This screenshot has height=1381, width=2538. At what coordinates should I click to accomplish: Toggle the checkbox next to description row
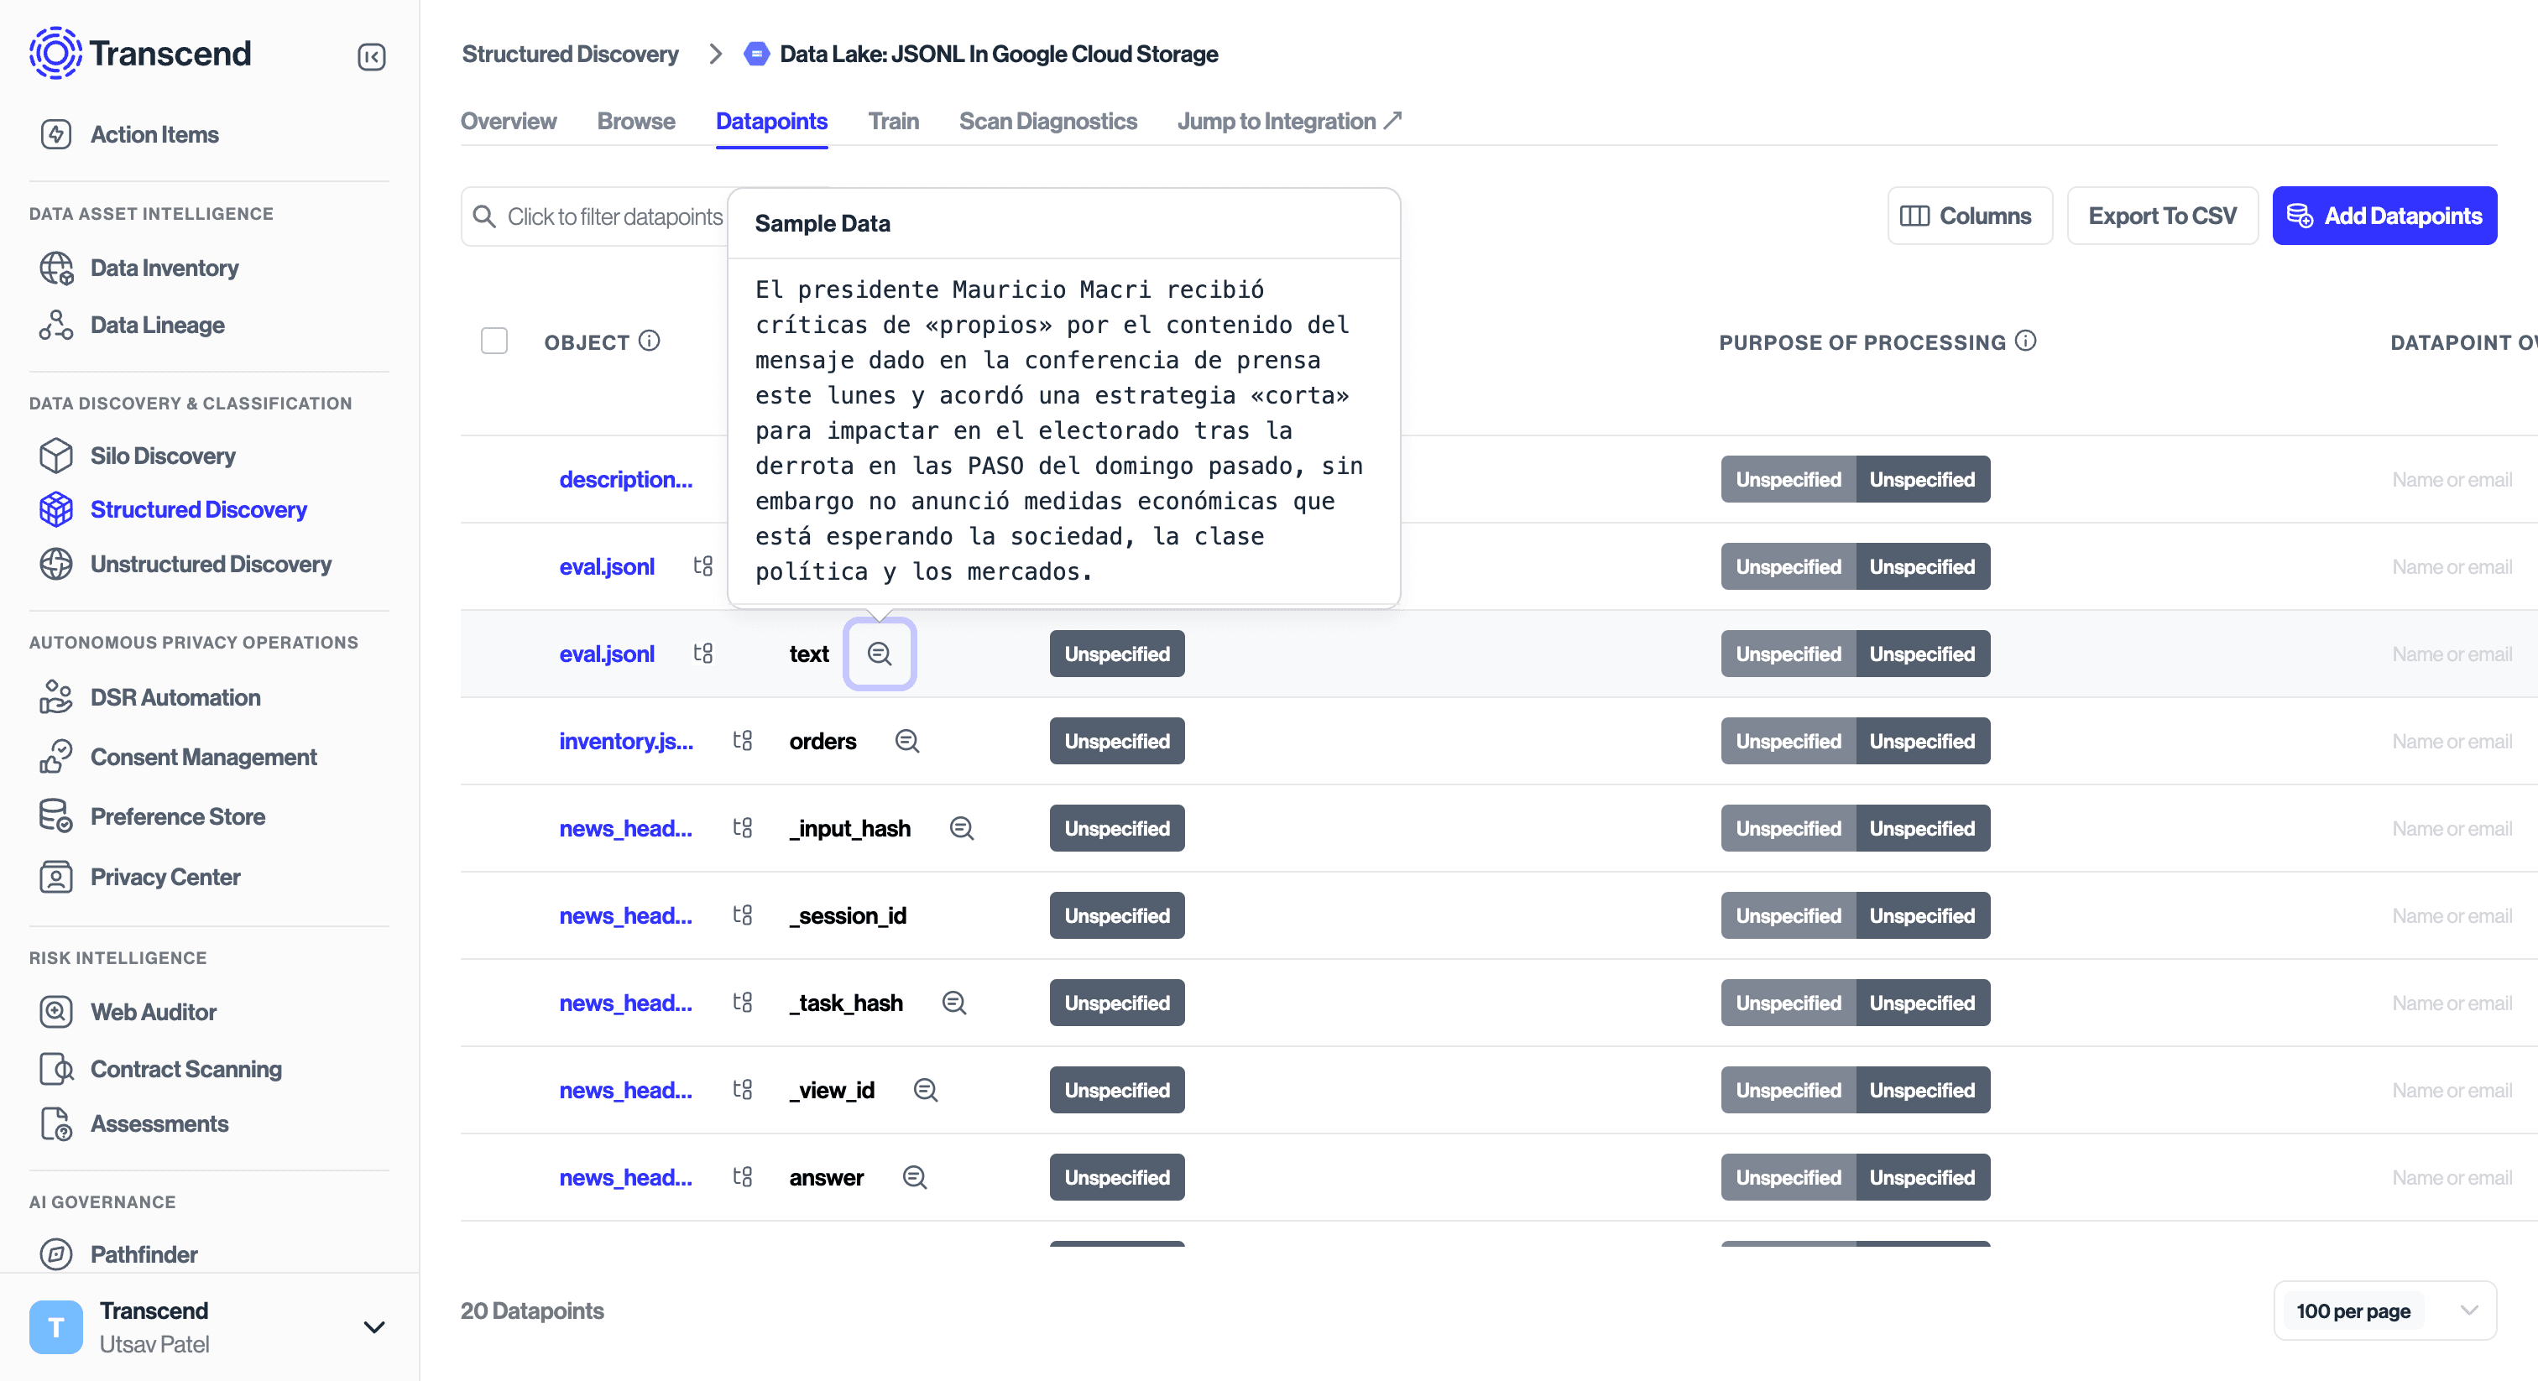point(493,478)
